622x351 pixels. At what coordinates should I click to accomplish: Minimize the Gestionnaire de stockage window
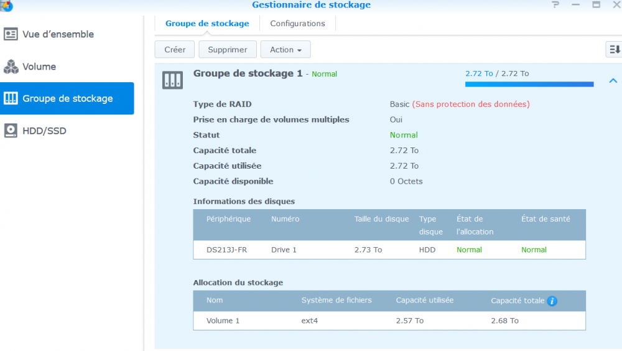tap(575, 5)
